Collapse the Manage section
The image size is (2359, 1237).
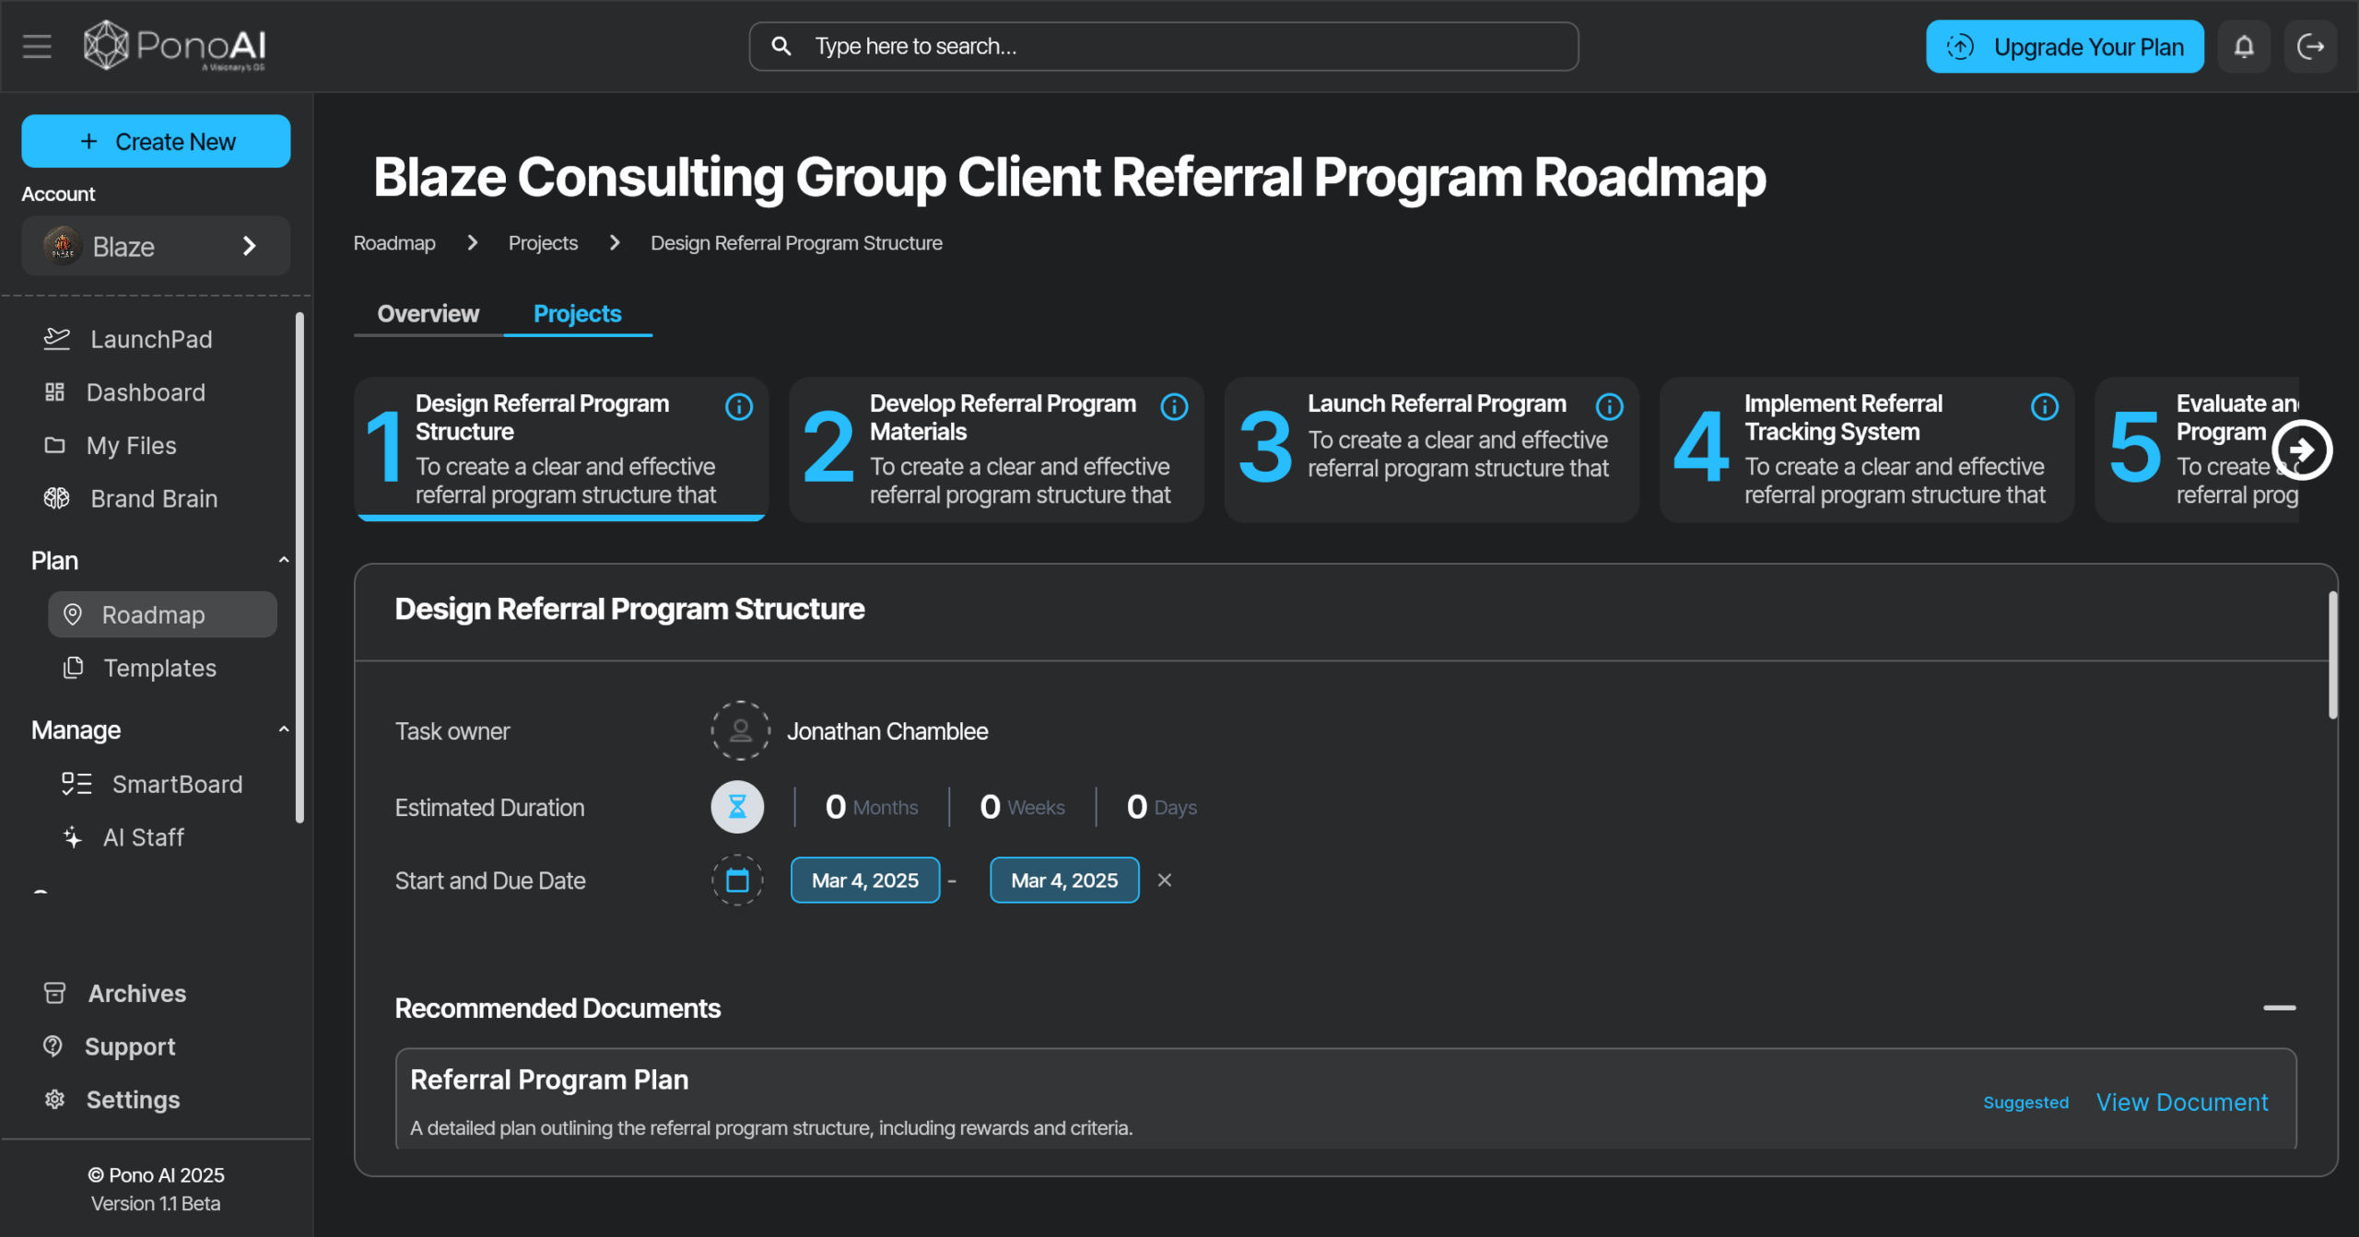[283, 729]
